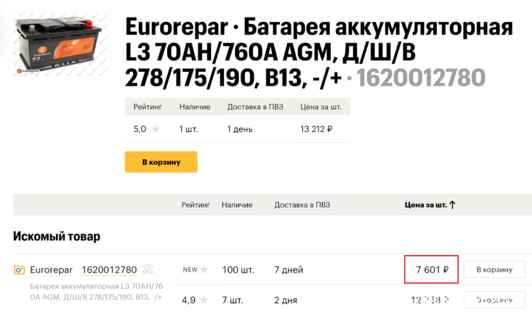
Task: Open the Eurorepar brand link in the list
Action: (51, 270)
